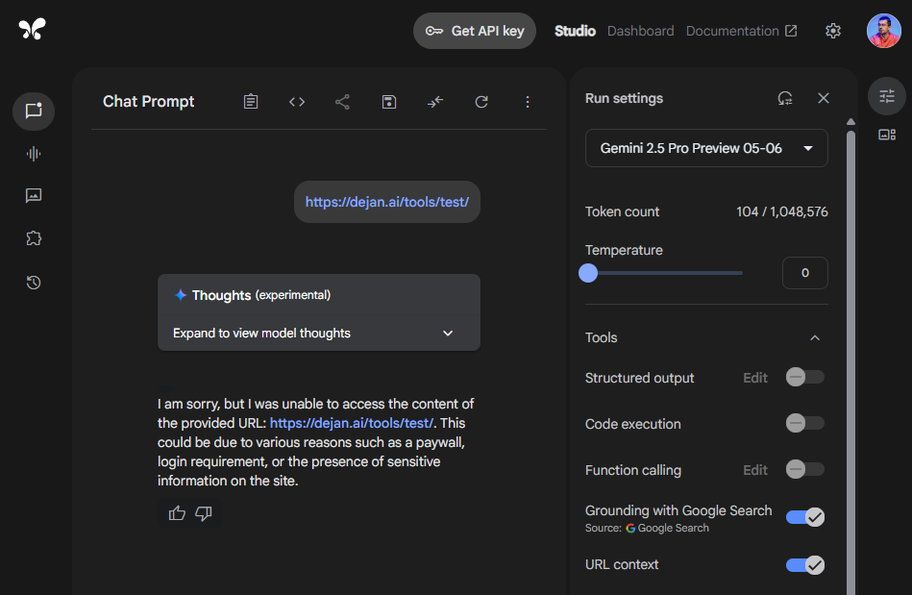Click the "Expand to view model thoughts" text
Screen dimensions: 912x595
[x=261, y=334]
